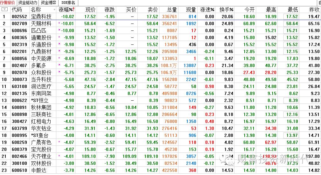Sort by the 涨跌 column header

click(x=109, y=10)
